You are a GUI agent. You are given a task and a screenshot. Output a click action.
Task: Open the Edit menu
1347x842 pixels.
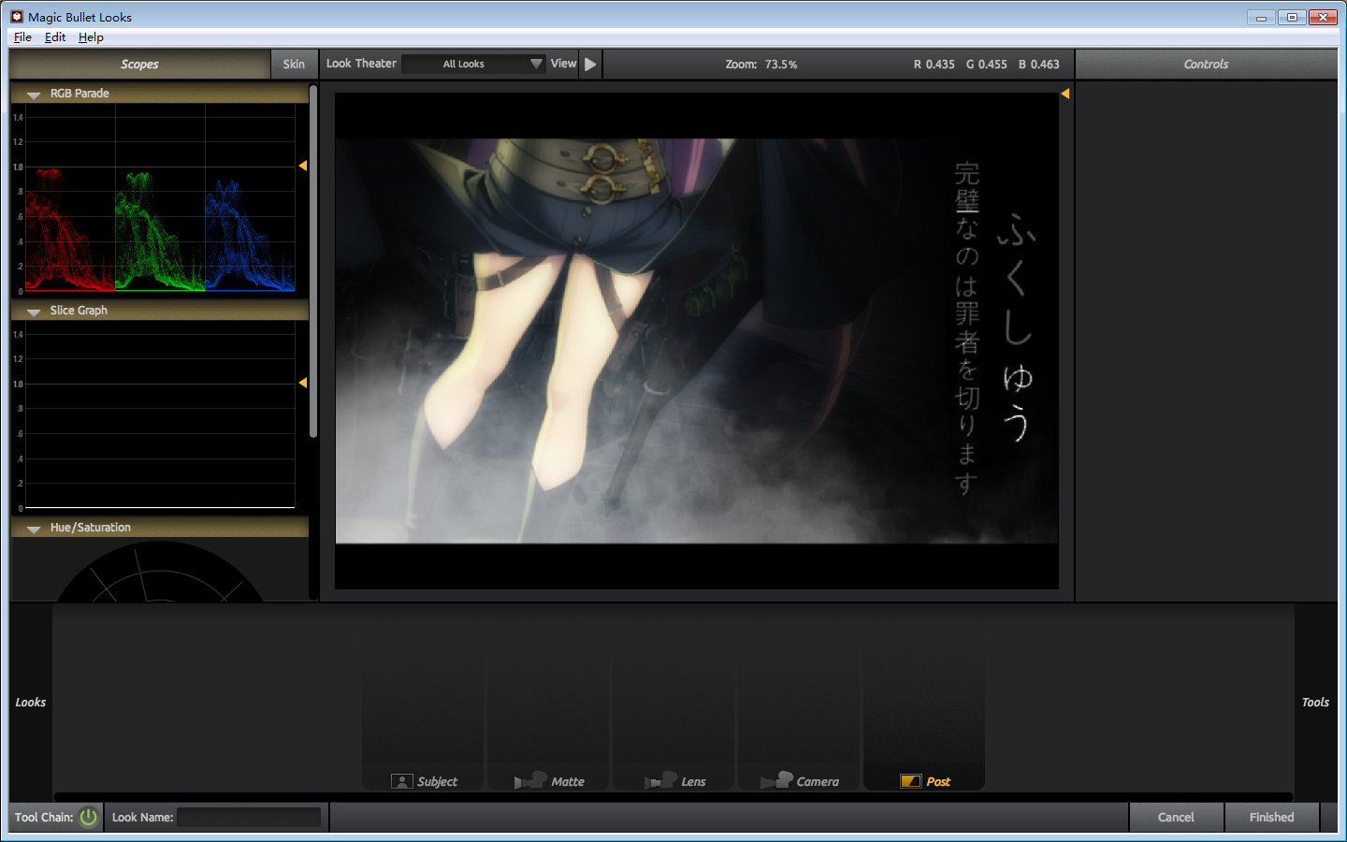[x=55, y=37]
